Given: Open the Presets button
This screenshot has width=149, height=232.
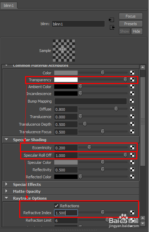Looking at the screenshot, I should coord(130,24).
